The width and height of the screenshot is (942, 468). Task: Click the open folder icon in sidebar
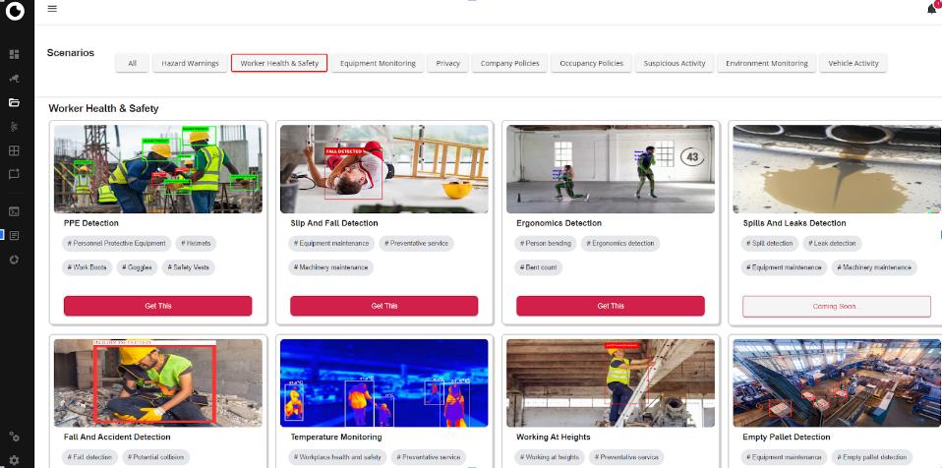pyautogui.click(x=14, y=102)
